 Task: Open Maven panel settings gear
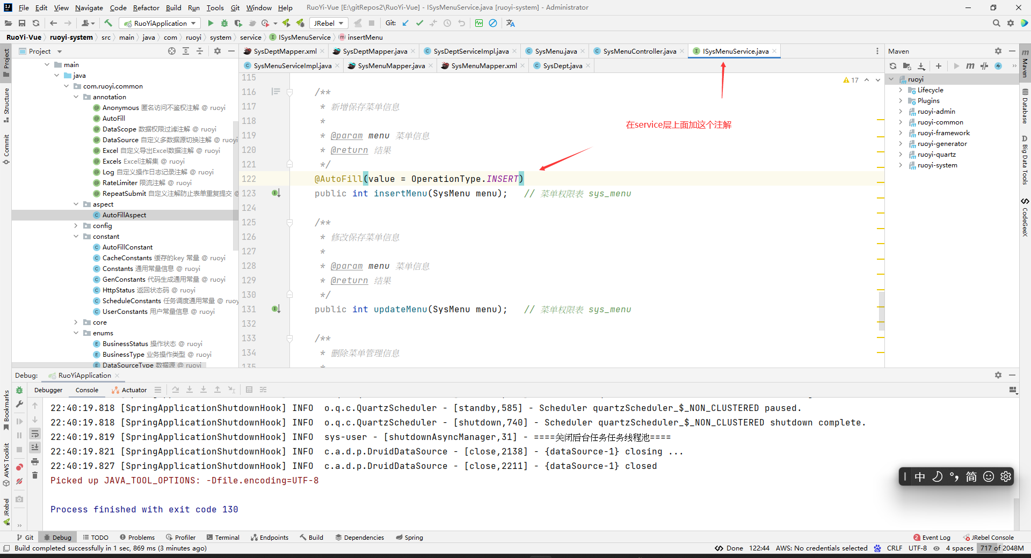point(998,51)
